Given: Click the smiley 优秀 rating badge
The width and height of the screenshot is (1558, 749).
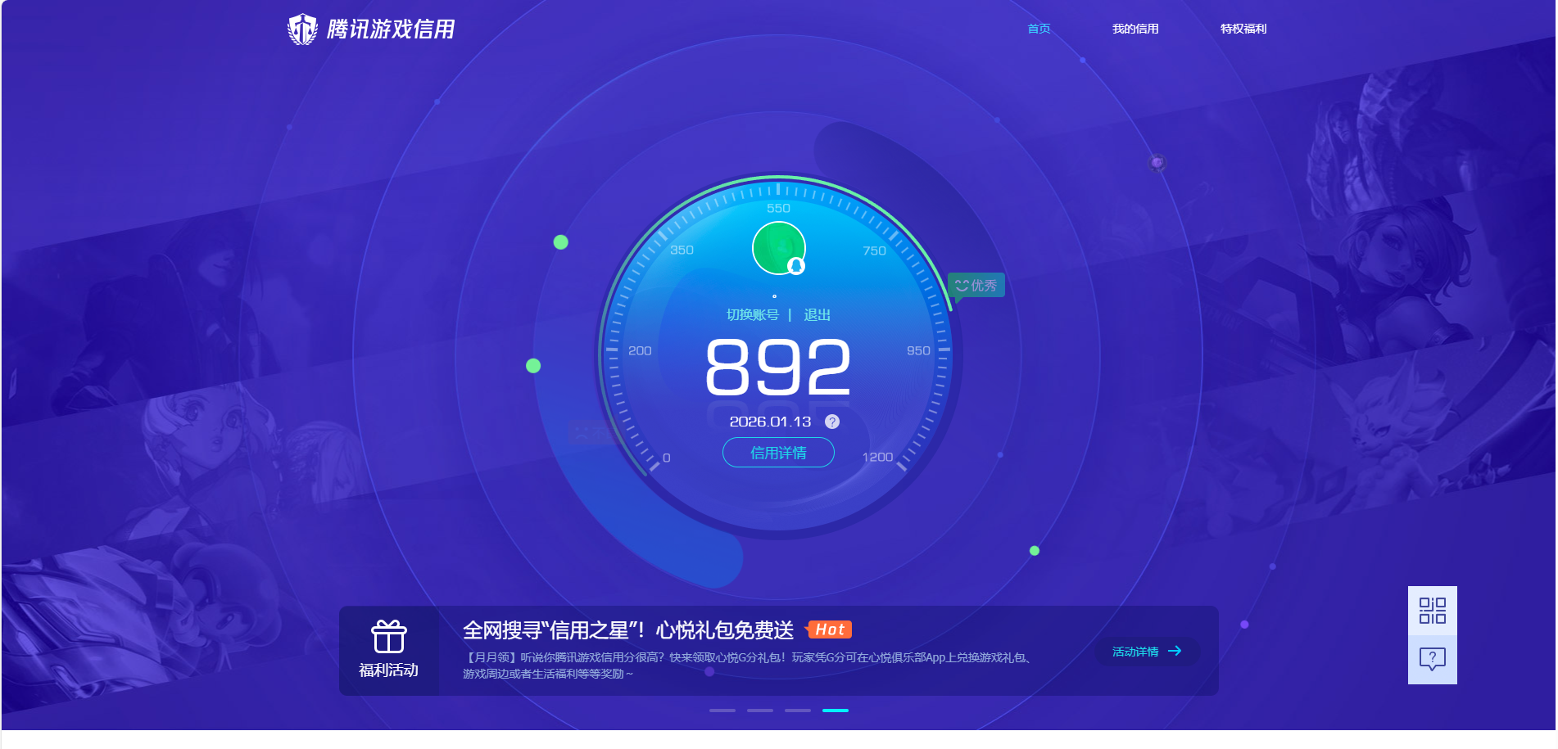Looking at the screenshot, I should (975, 285).
